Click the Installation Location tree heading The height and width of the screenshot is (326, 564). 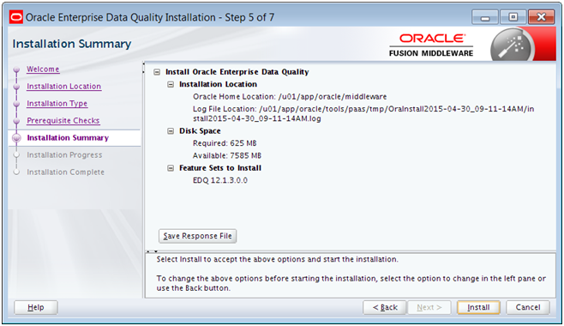tap(218, 84)
